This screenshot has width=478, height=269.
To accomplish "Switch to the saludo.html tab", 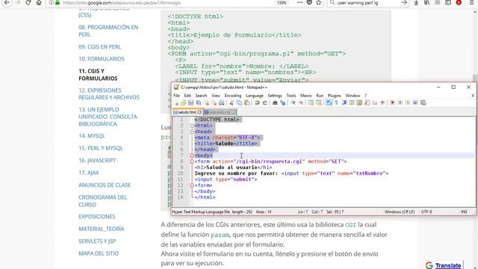I will point(187,112).
